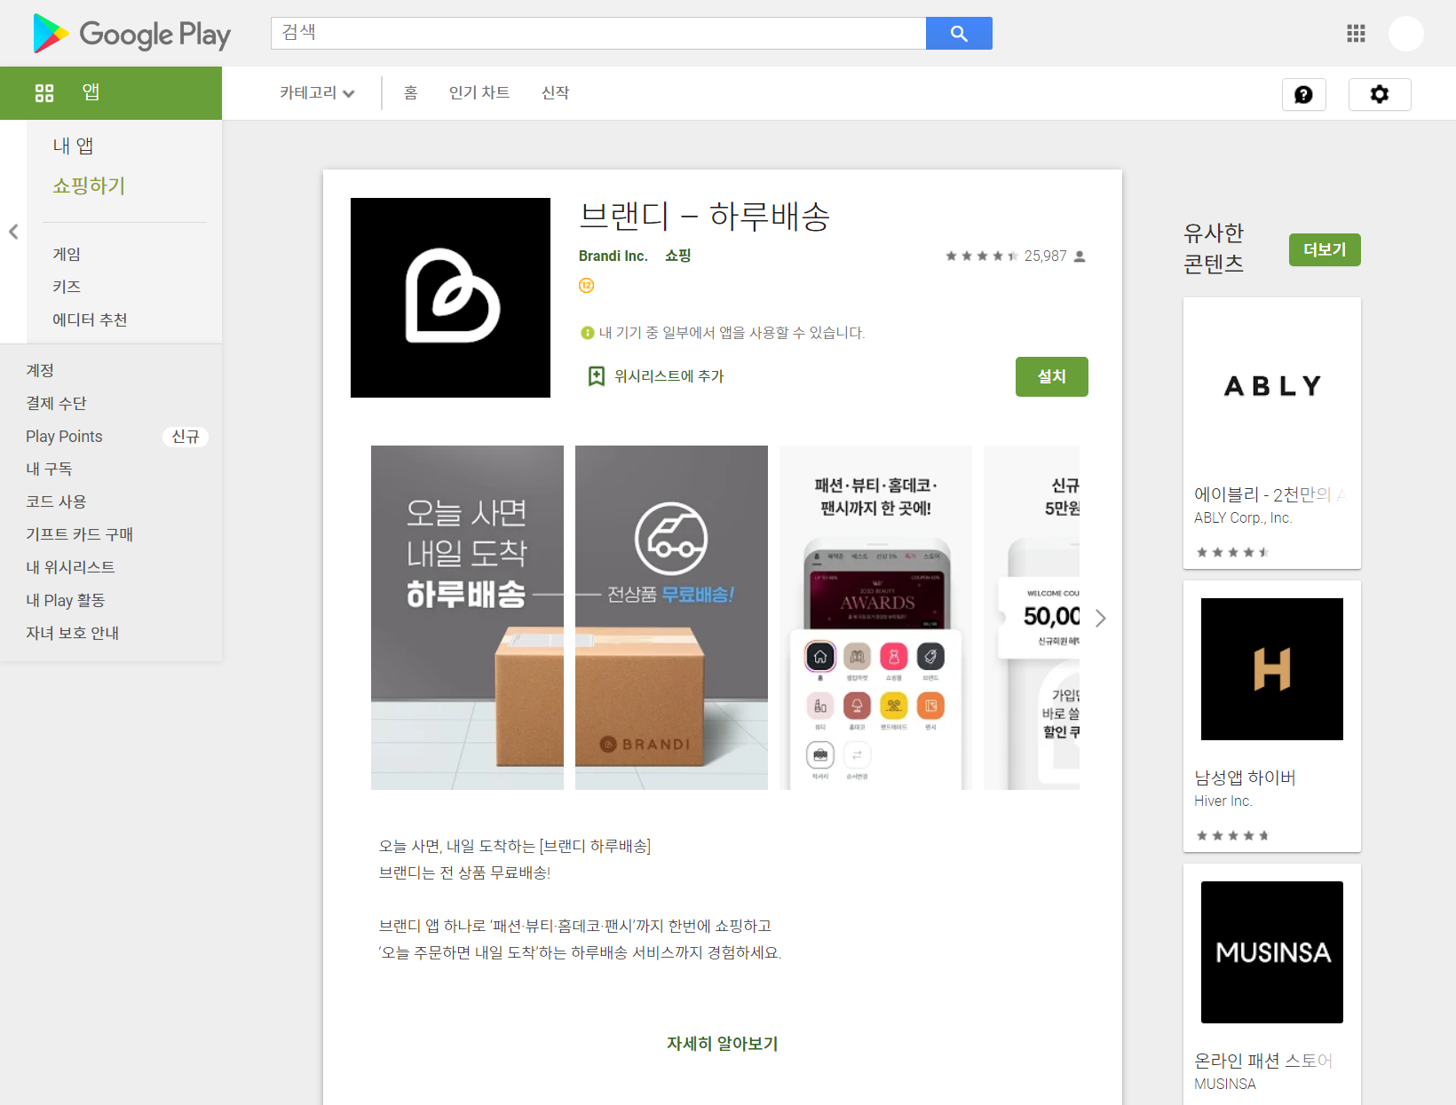Open 내 위시리스트 link
The width and height of the screenshot is (1456, 1105).
tap(70, 567)
